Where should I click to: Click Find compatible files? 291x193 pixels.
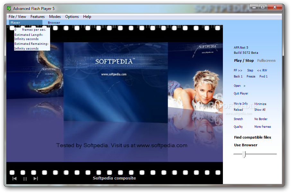pos(252,137)
